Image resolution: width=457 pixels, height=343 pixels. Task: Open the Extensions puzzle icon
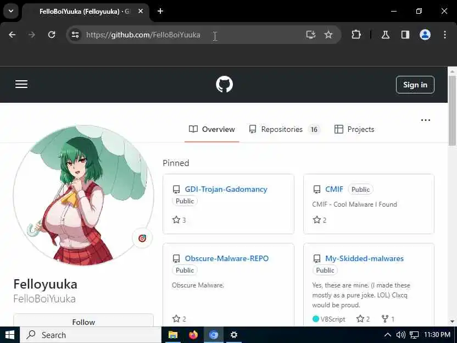[x=356, y=35]
